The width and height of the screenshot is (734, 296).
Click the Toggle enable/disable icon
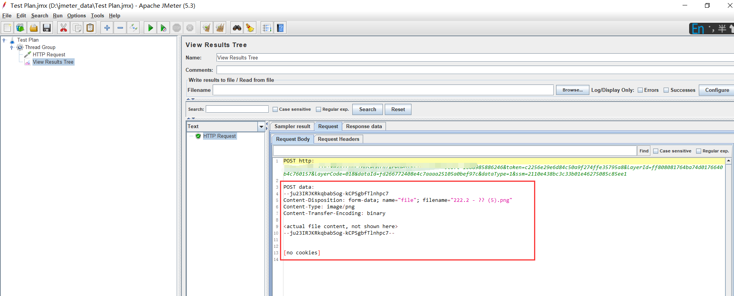(133, 28)
